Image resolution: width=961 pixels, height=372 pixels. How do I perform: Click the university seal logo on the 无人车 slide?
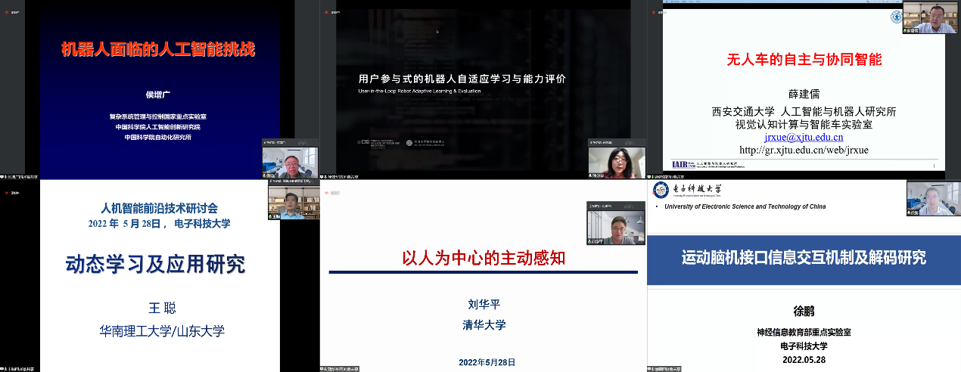(x=896, y=17)
